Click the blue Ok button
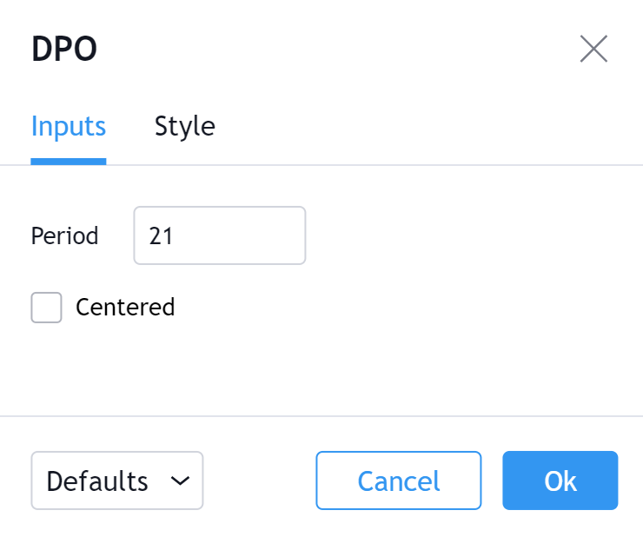This screenshot has height=537, width=643. tap(560, 481)
